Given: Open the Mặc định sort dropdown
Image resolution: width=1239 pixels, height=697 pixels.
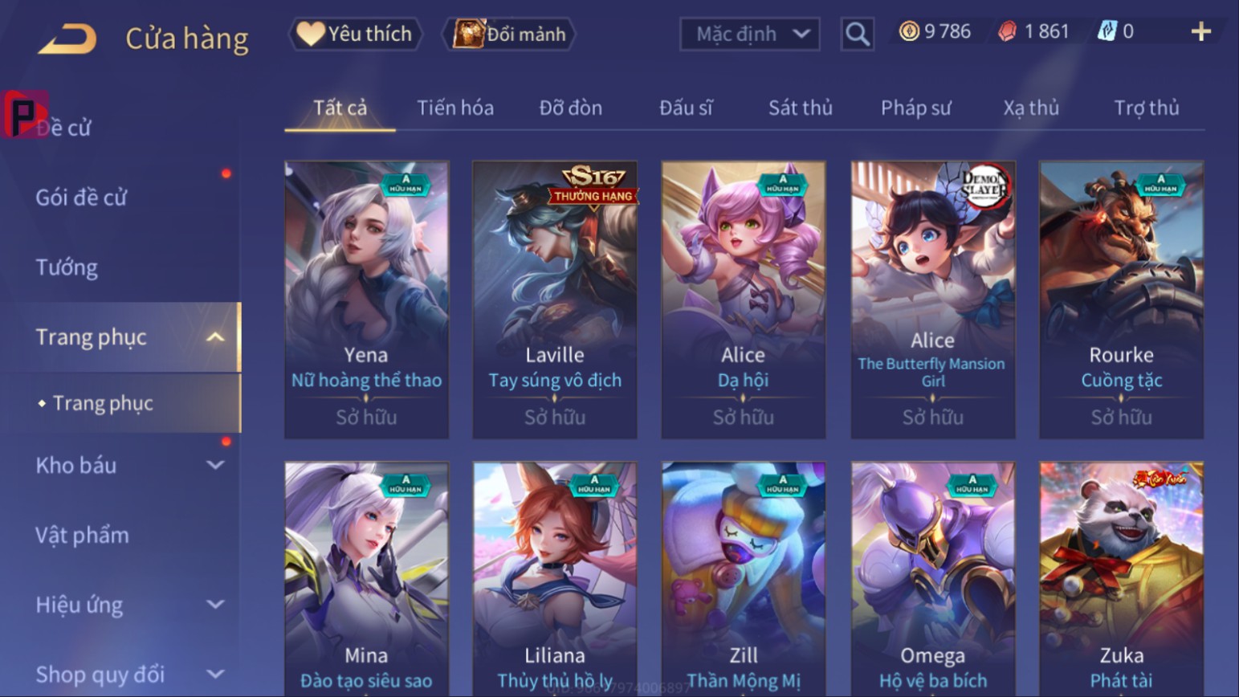Looking at the screenshot, I should 750,34.
